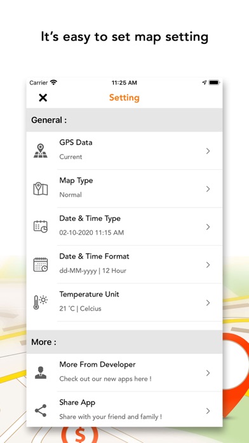The width and height of the screenshot is (249, 443).
Task: Tap the Temperature Unit thermometer icon
Action: 41,302
